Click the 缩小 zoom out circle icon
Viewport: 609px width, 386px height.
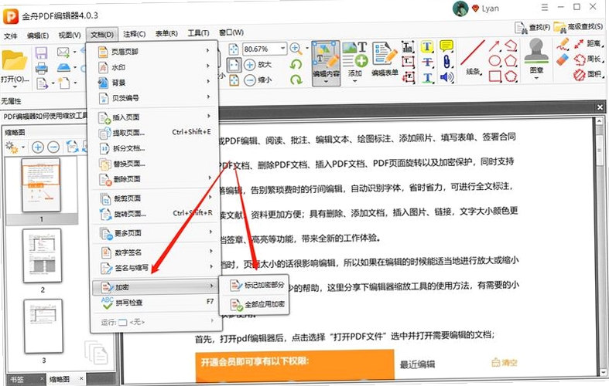click(x=250, y=80)
